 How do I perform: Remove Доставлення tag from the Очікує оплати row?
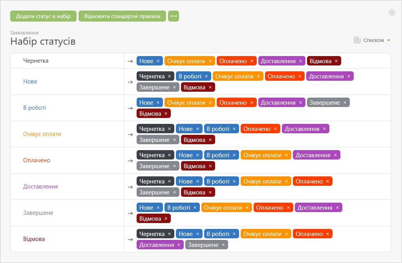point(324,129)
